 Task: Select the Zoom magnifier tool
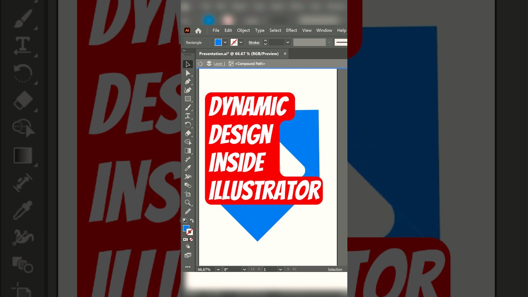188,203
